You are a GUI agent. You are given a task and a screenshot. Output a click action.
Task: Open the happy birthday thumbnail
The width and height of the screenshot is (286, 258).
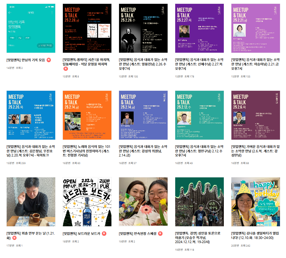(256, 202)
